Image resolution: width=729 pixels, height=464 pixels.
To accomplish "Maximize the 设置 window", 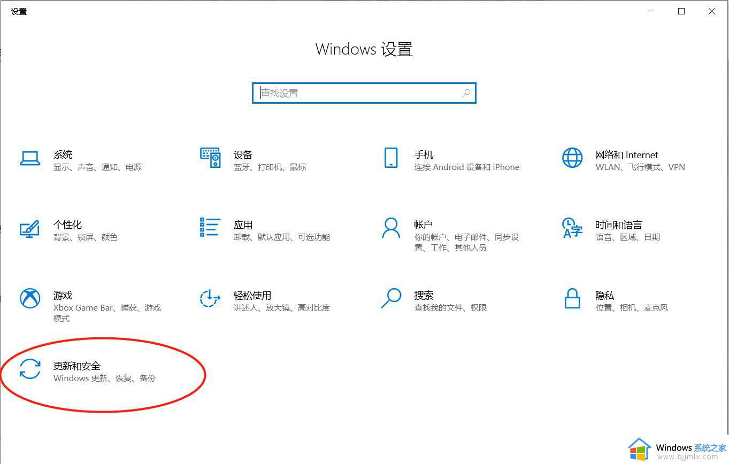I will (681, 11).
